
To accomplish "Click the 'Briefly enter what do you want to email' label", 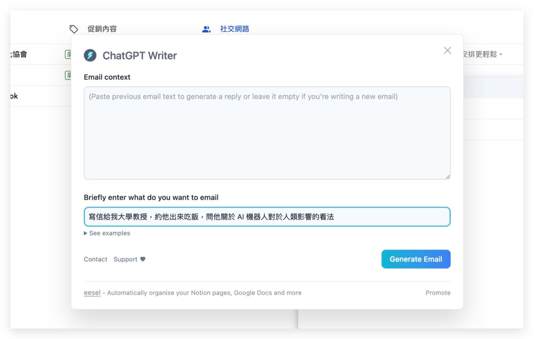I will click(x=151, y=197).
